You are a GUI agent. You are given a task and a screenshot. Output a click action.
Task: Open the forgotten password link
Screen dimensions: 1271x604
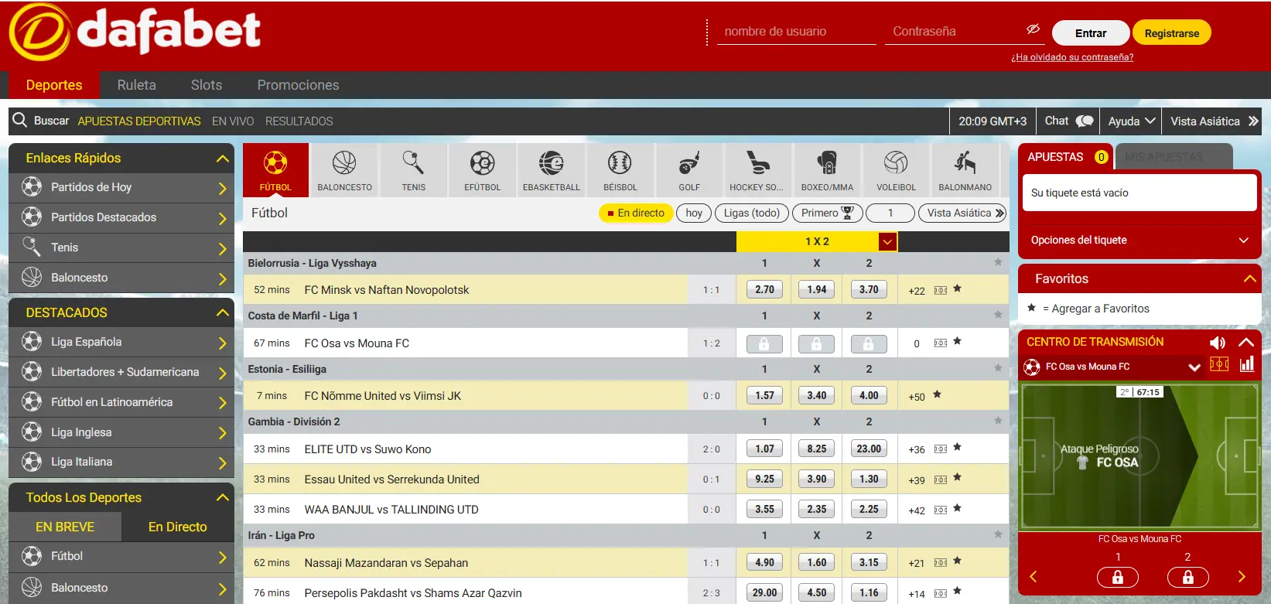pyautogui.click(x=1071, y=57)
